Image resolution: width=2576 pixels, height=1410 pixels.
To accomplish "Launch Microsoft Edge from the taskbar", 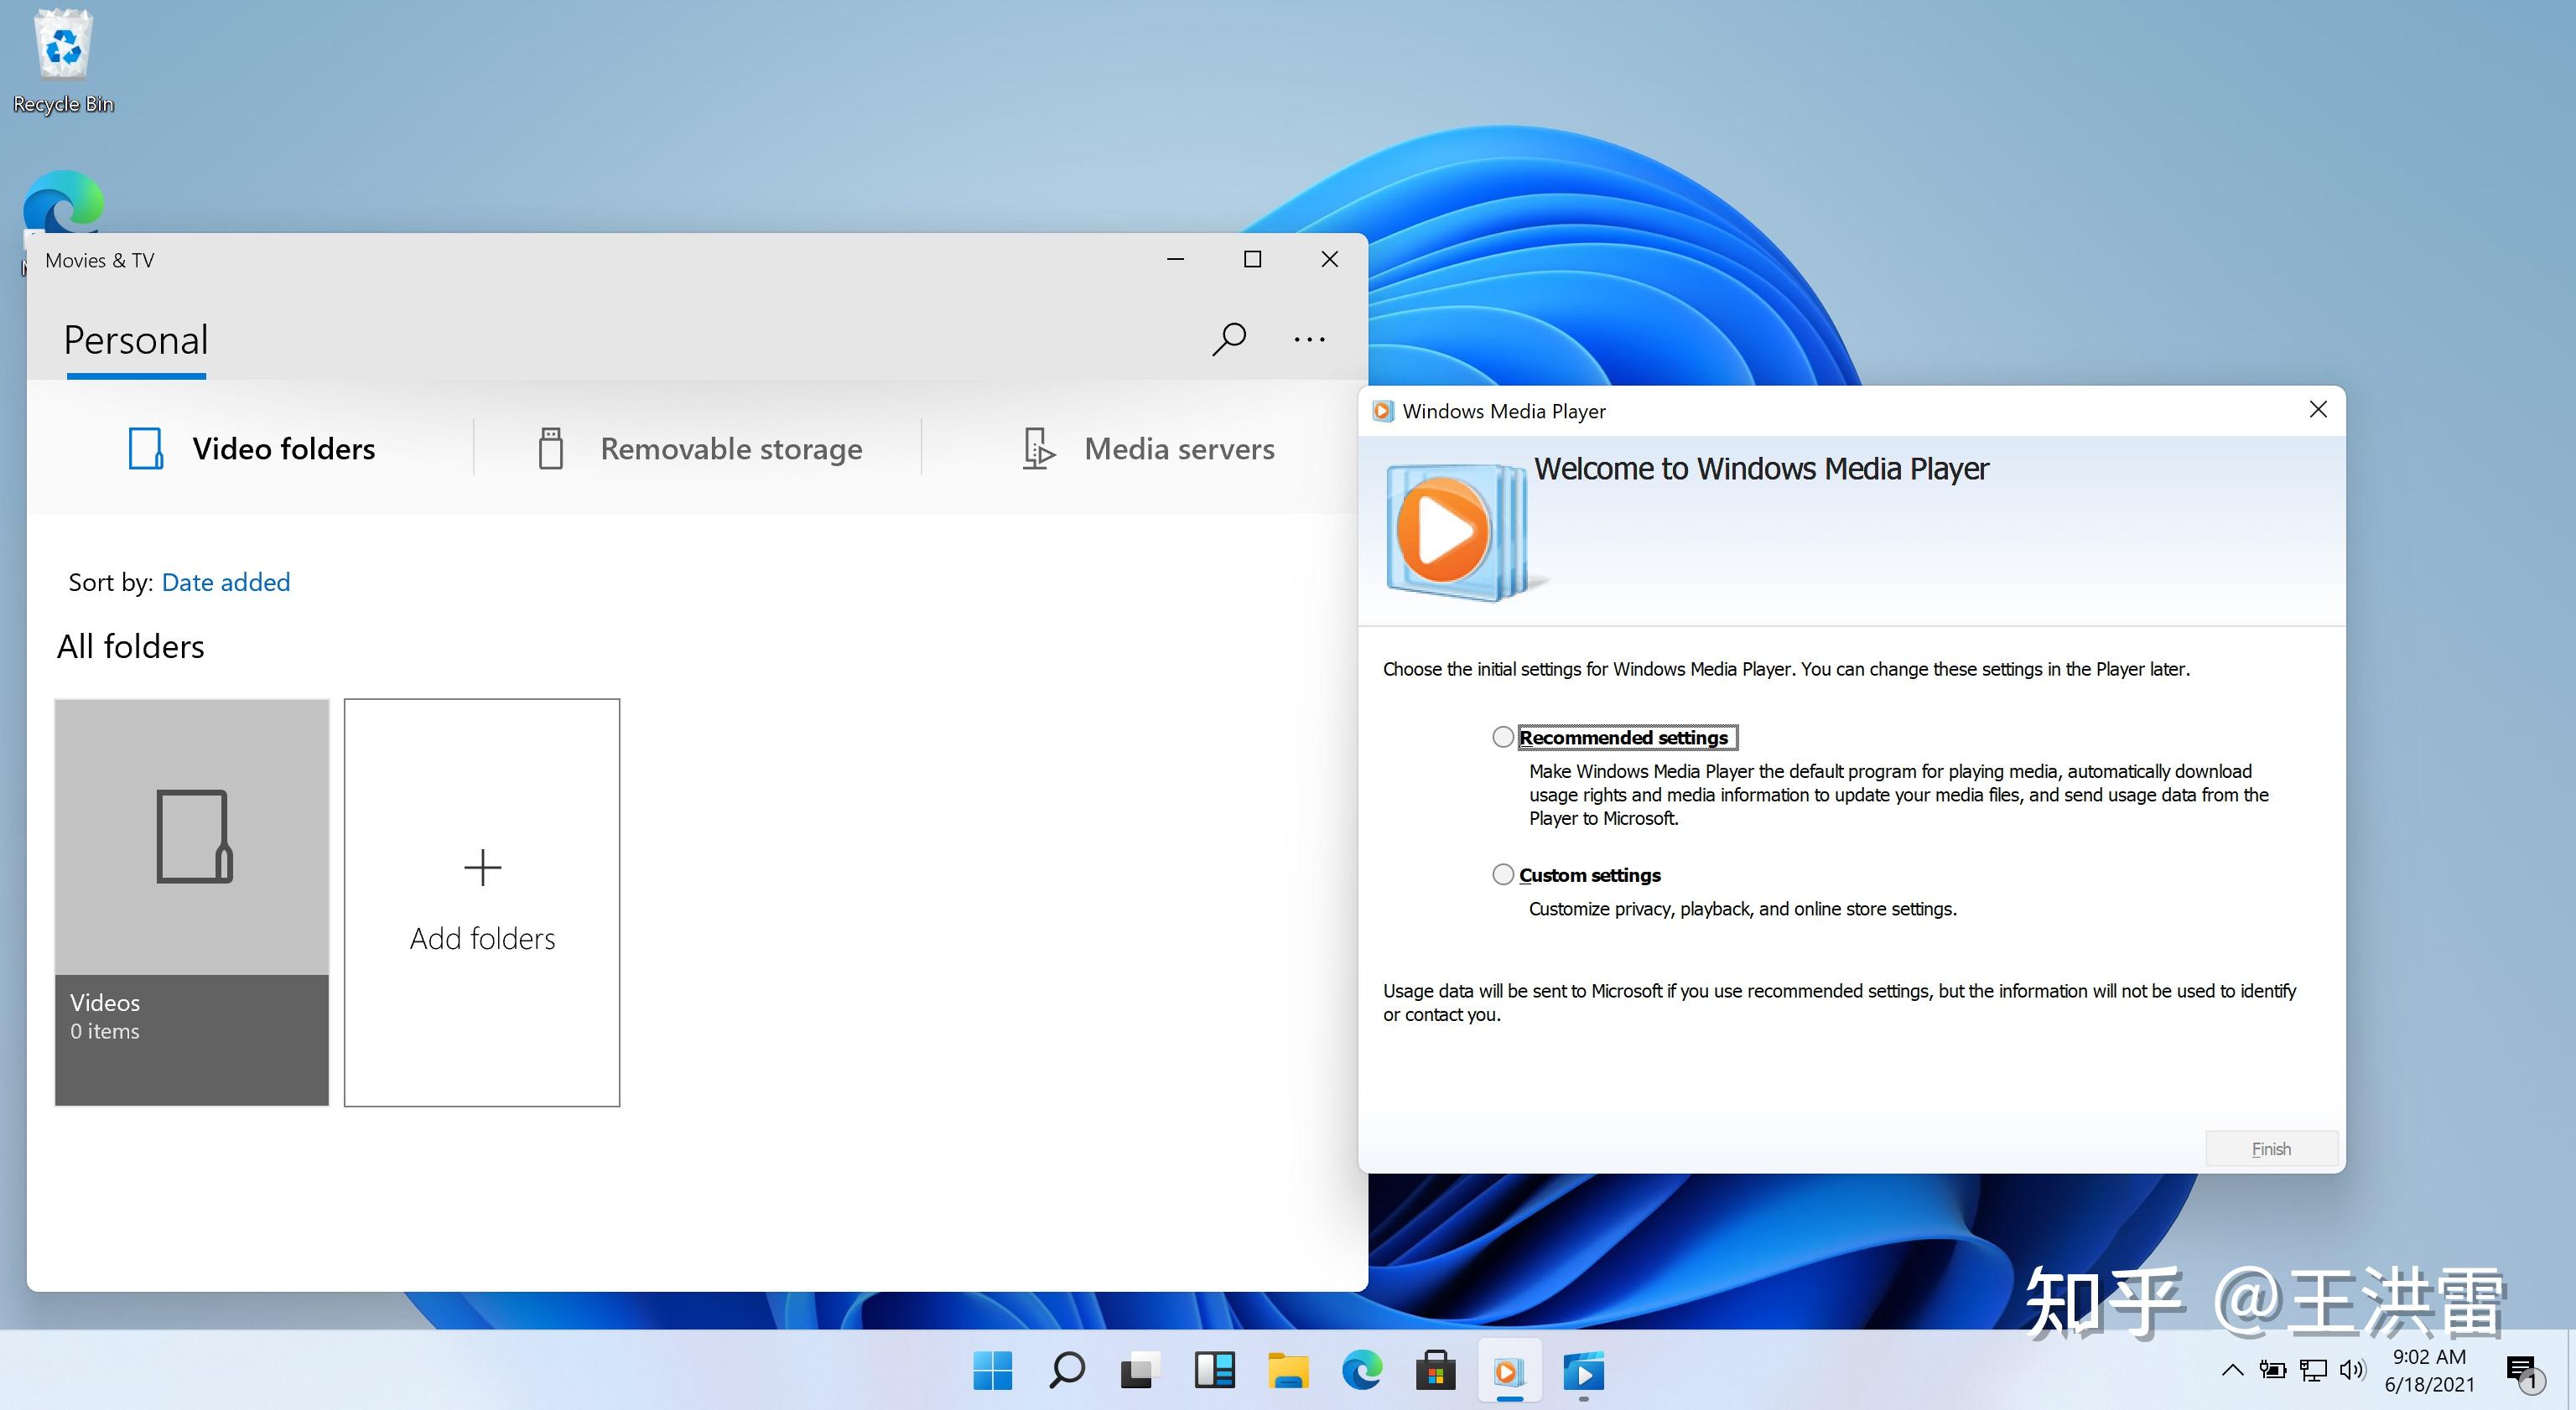I will click(x=1362, y=1371).
